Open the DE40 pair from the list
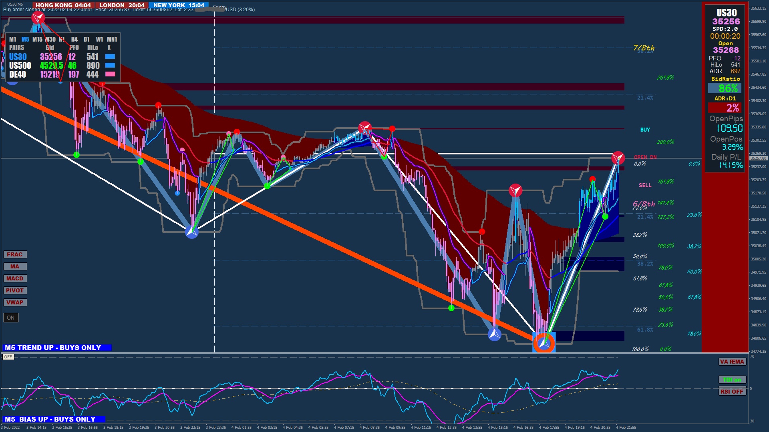769x432 pixels. pyautogui.click(x=18, y=74)
